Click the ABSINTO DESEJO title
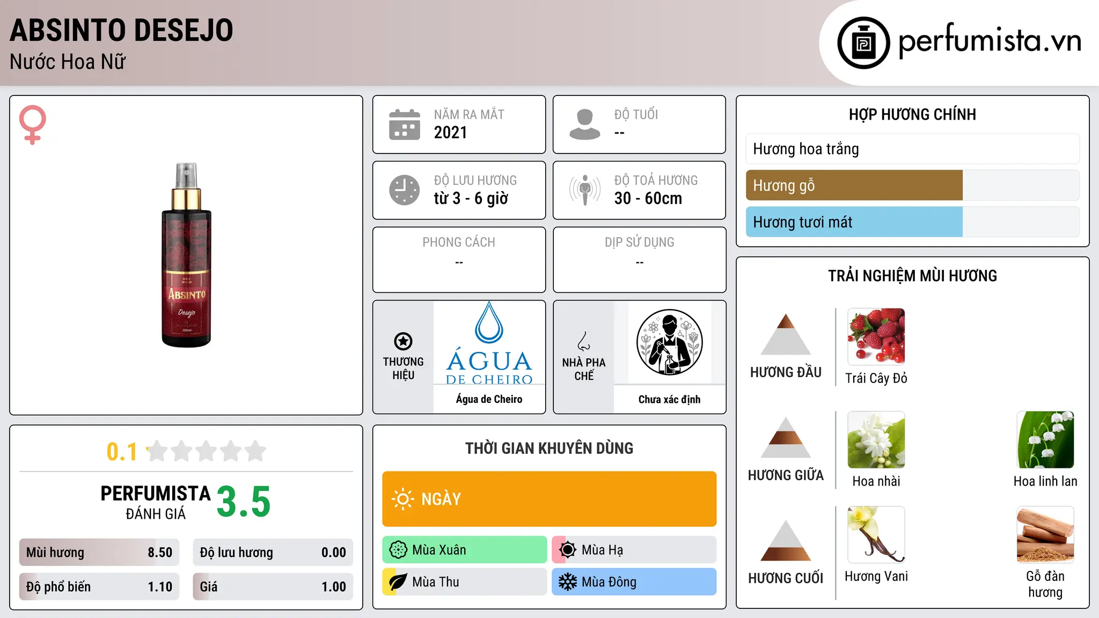The image size is (1099, 618). pos(122,30)
